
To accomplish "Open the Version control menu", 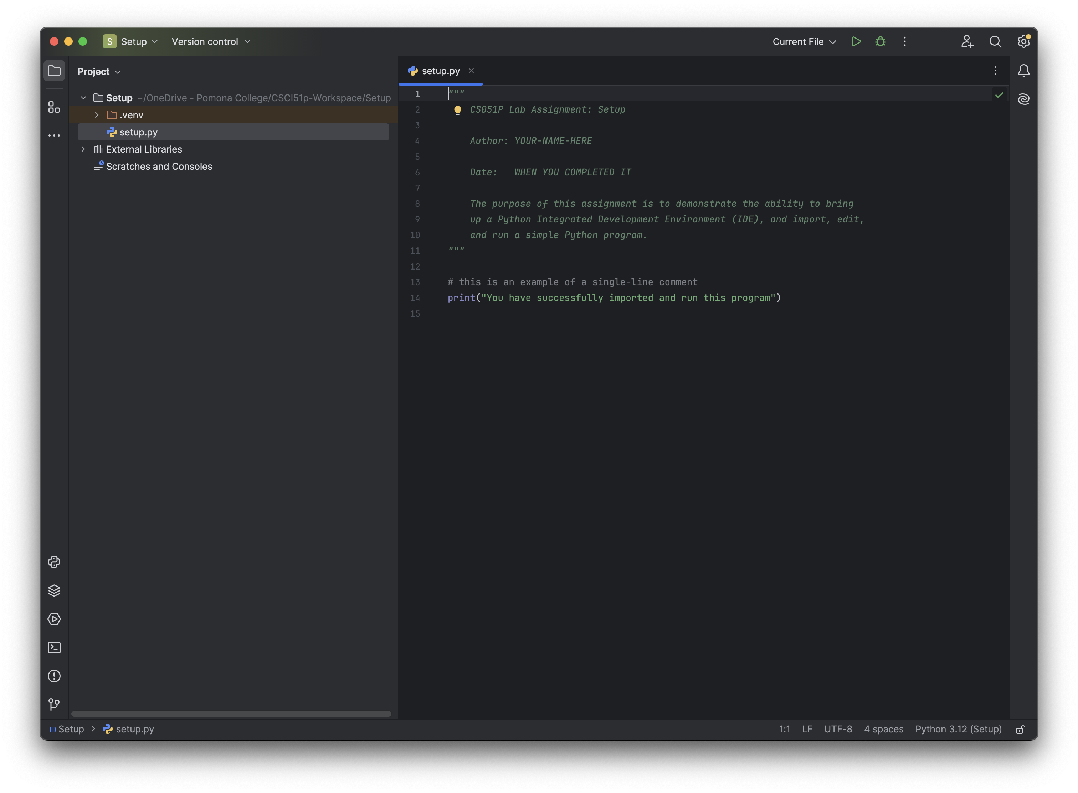I will tap(211, 42).
